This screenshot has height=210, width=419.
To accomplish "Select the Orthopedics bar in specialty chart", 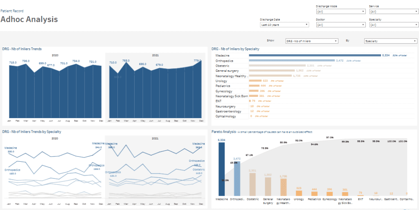I will [x=292, y=60].
